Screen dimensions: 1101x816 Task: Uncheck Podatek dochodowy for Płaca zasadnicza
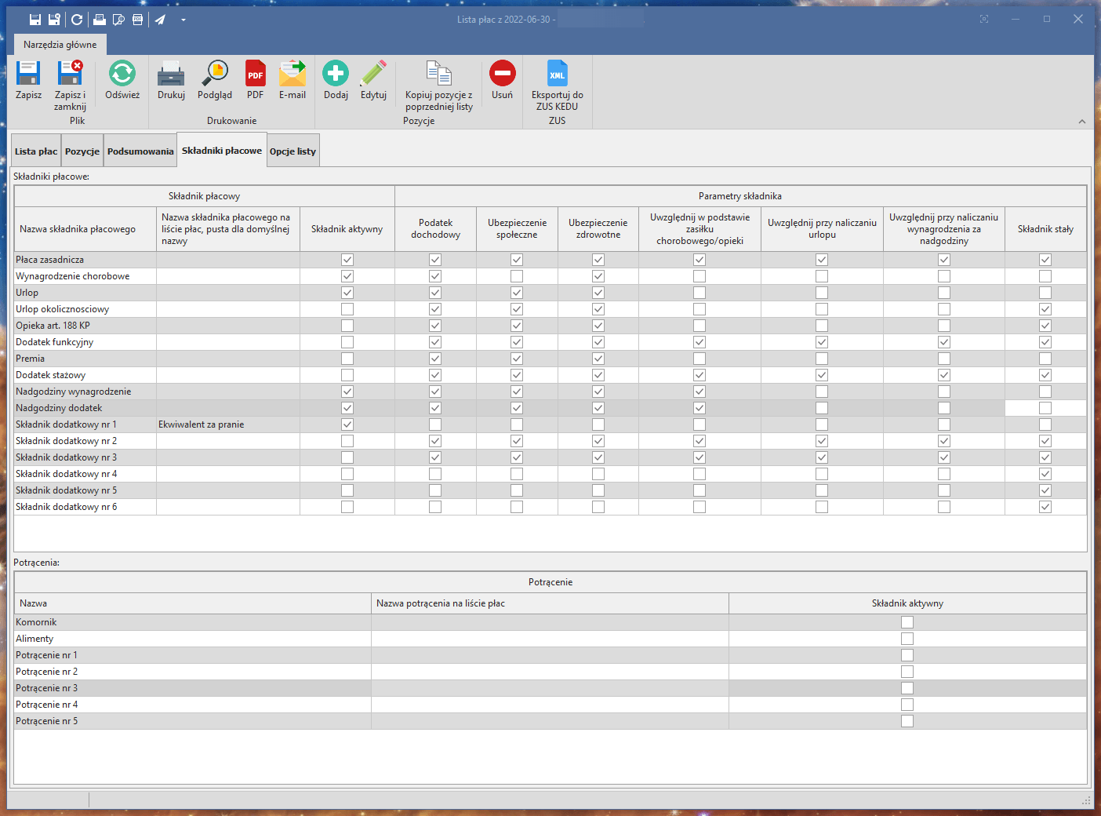click(x=435, y=260)
